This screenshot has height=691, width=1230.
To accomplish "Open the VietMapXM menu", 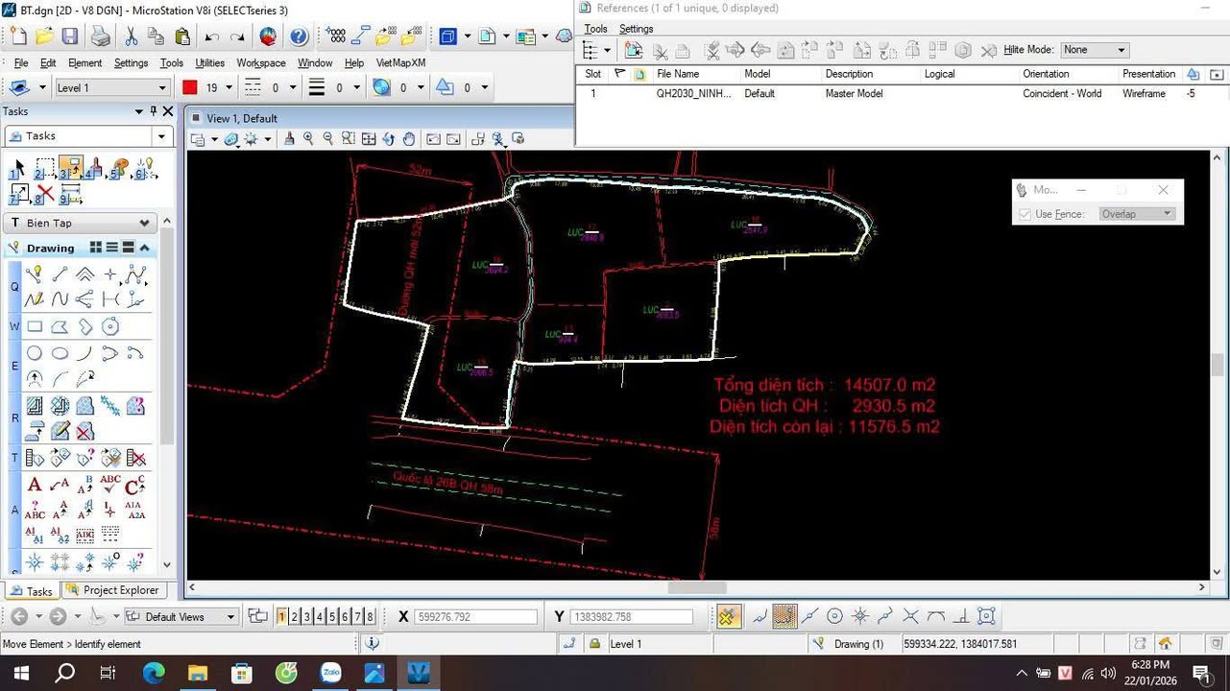I will point(400,63).
